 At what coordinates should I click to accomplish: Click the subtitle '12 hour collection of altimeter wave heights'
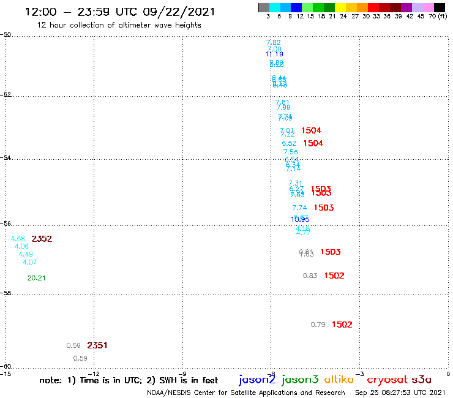[119, 25]
